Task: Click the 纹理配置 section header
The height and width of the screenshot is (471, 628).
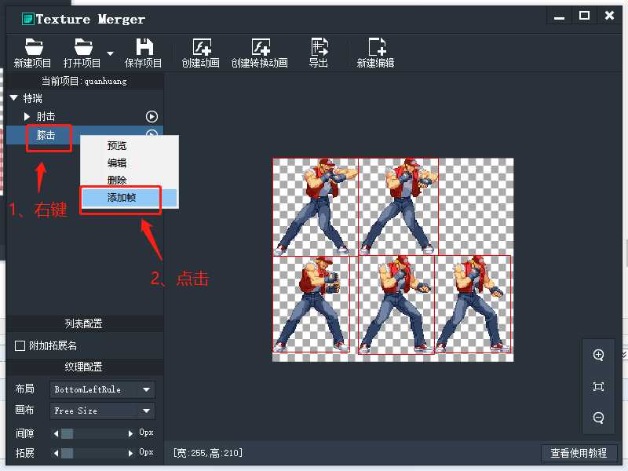Action: [x=84, y=367]
